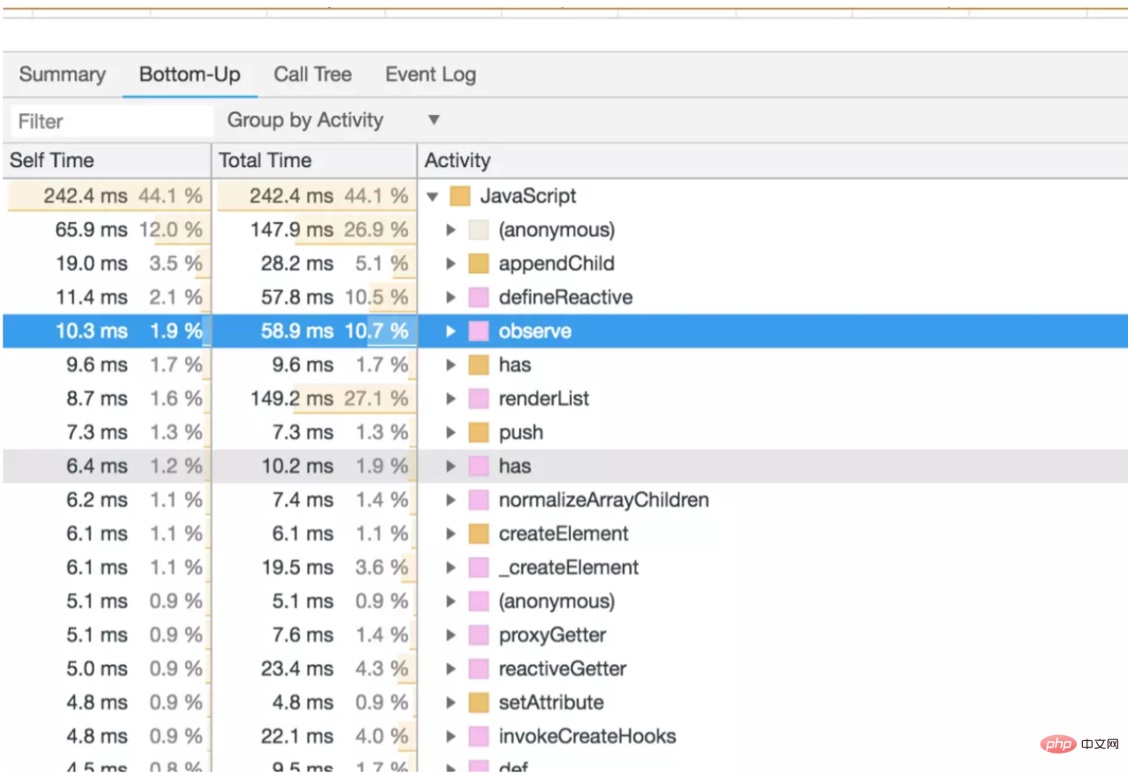Select the renderList activity label
The image size is (1128, 773).
tap(544, 399)
